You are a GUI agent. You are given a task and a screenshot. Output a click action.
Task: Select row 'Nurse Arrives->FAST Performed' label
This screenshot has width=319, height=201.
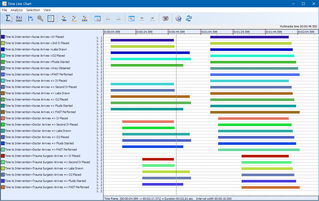click(x=39, y=74)
